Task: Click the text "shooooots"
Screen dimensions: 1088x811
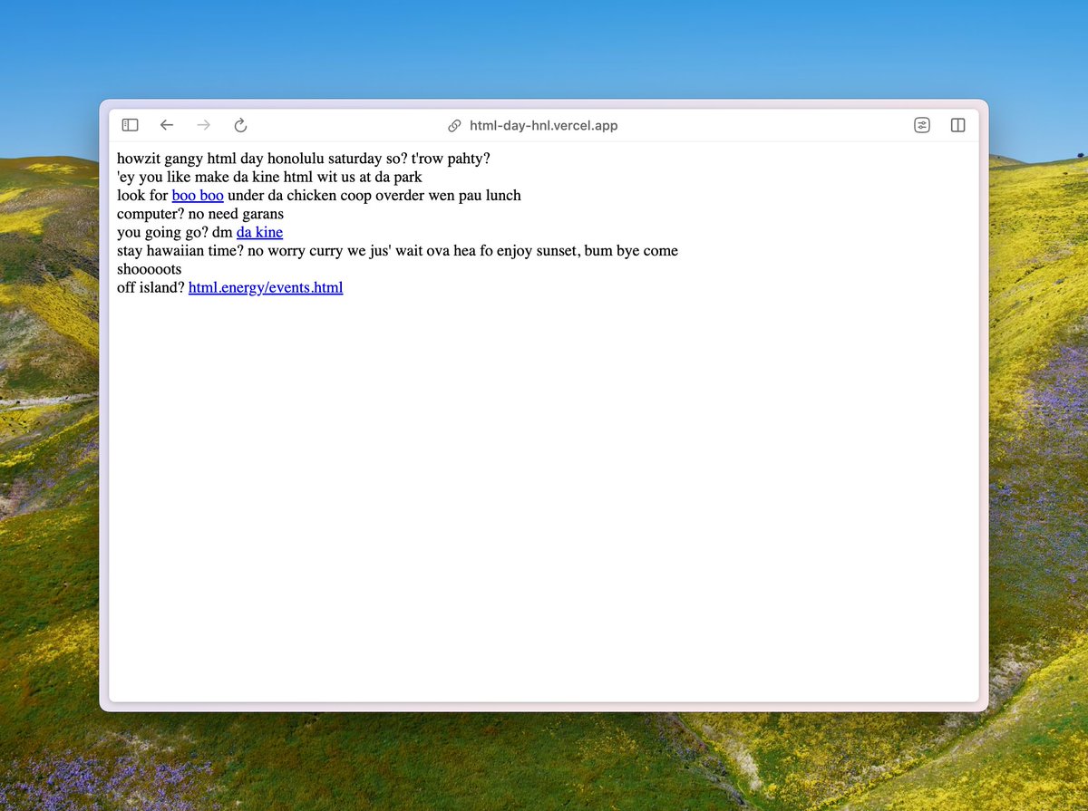Action: [150, 269]
